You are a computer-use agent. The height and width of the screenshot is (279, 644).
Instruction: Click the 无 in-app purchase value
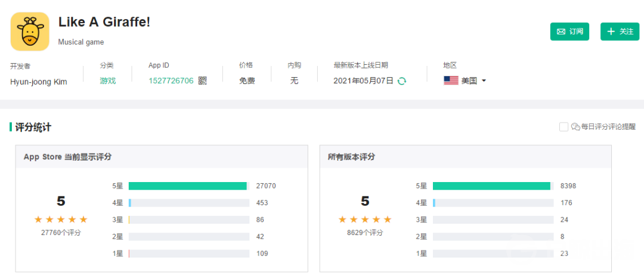(294, 81)
